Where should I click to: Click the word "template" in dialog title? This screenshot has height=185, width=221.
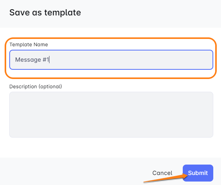(63, 13)
